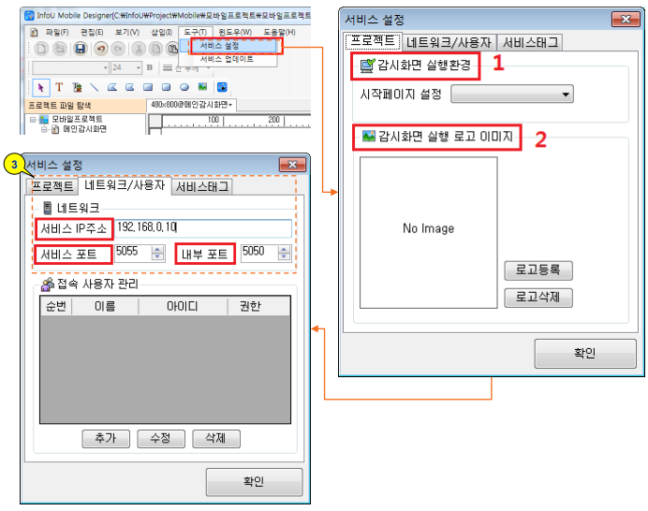Click the 서비스 포트 5055 spinner arrows
Viewport: 648px width, 511px height.
157,253
